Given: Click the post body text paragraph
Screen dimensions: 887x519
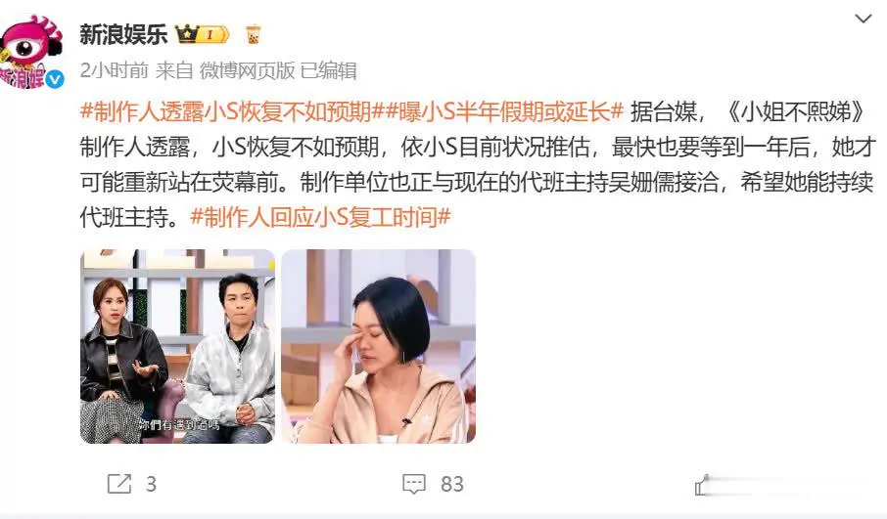Looking at the screenshot, I should (478, 164).
